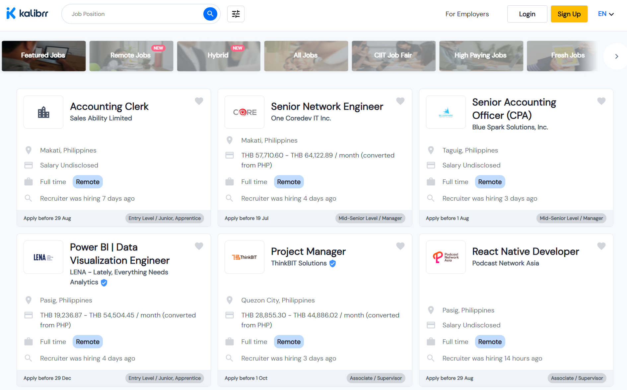Click recruiter search icon on React Native card
The image size is (627, 390).
(x=431, y=358)
